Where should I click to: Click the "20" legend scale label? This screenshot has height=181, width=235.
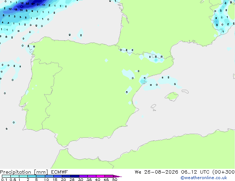(x=63, y=180)
